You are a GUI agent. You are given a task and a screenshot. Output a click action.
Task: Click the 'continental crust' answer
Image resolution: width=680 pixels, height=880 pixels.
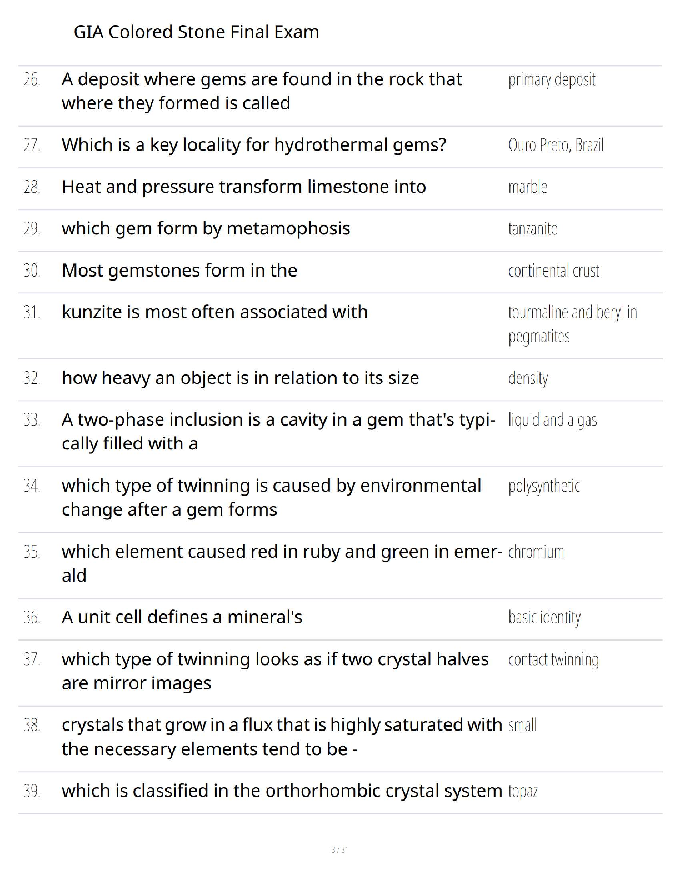(553, 271)
